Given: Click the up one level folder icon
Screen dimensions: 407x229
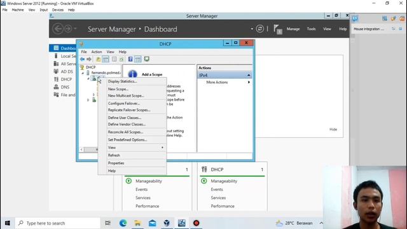Looking at the screenshot, I should point(98,59).
